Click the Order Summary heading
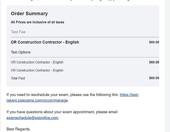Image resolution: width=170 pixels, height=132 pixels. pos(29,14)
